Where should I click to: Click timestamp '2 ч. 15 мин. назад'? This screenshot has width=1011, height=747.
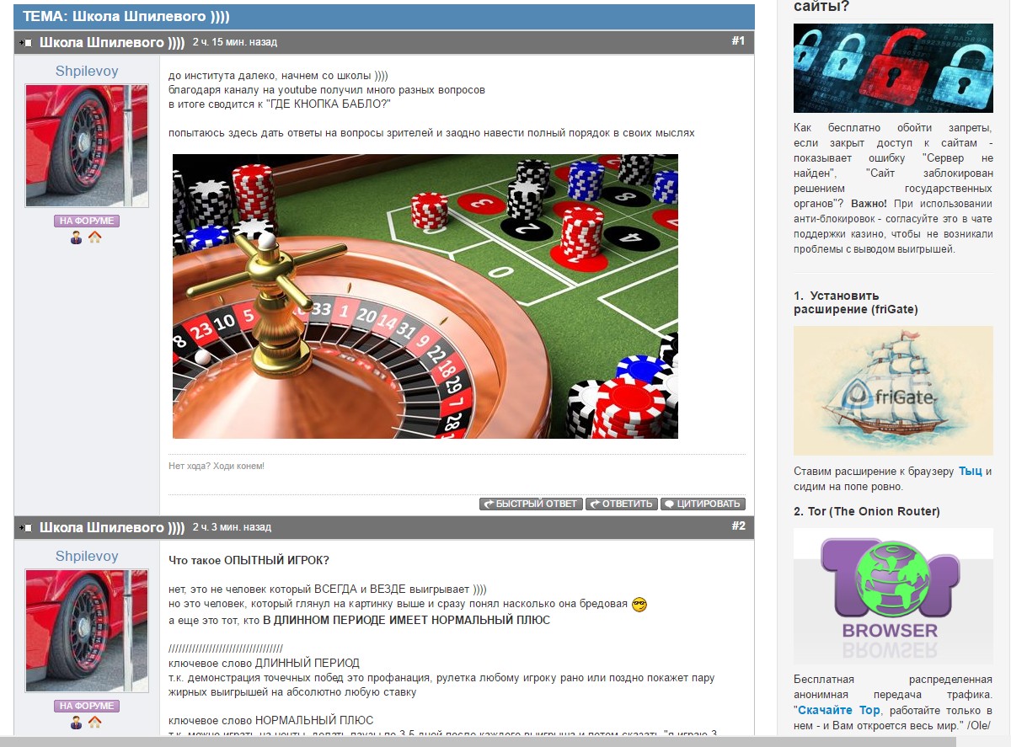pyautogui.click(x=235, y=42)
